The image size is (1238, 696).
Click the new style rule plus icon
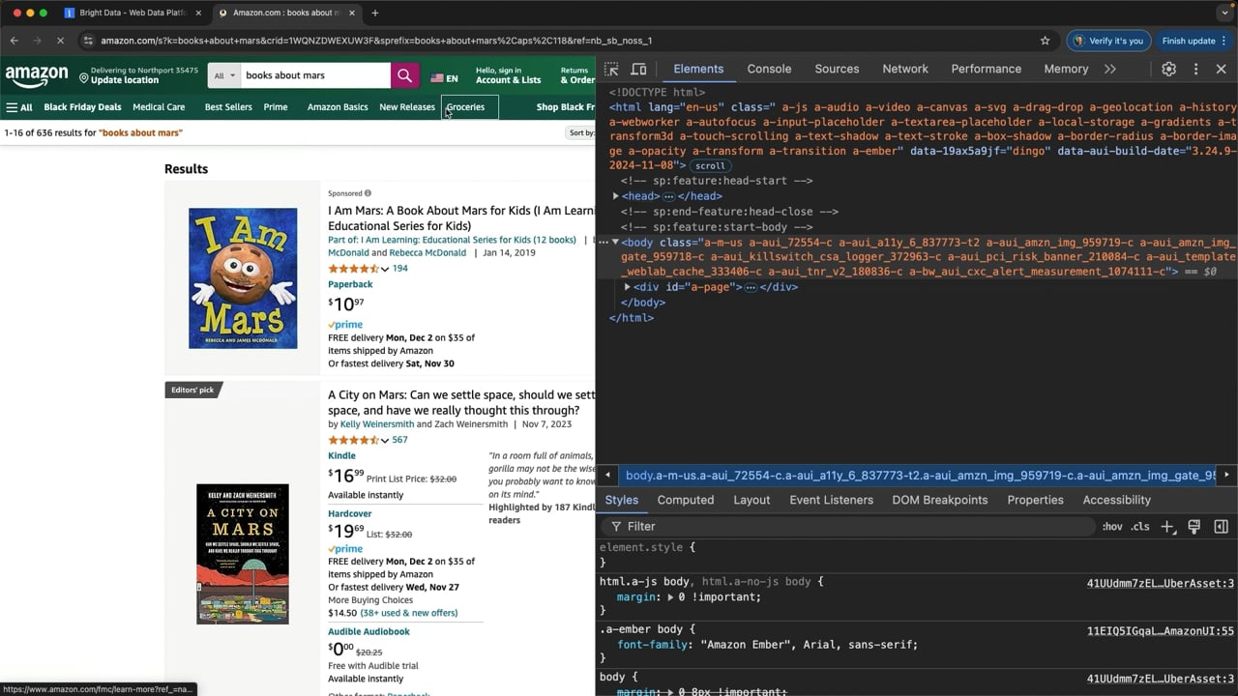1167,526
